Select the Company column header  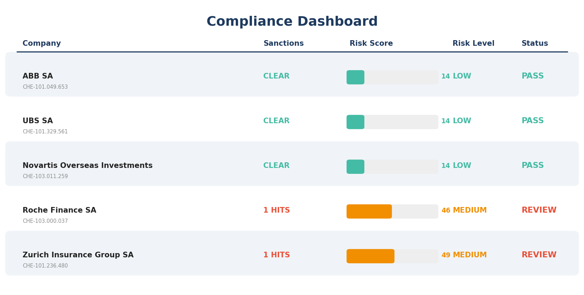click(42, 44)
